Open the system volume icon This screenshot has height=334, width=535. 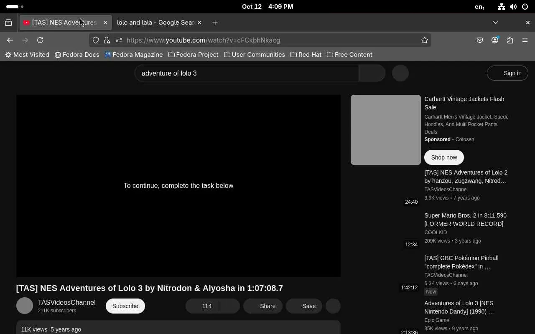click(x=513, y=7)
